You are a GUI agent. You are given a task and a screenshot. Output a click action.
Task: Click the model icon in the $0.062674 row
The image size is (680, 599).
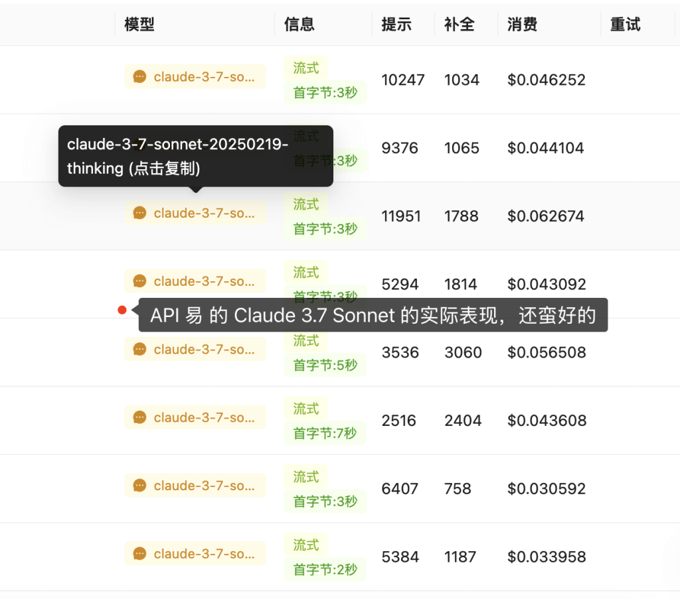coord(139,213)
